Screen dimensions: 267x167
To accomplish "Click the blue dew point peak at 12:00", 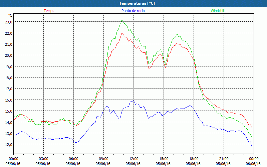I will [134, 101].
